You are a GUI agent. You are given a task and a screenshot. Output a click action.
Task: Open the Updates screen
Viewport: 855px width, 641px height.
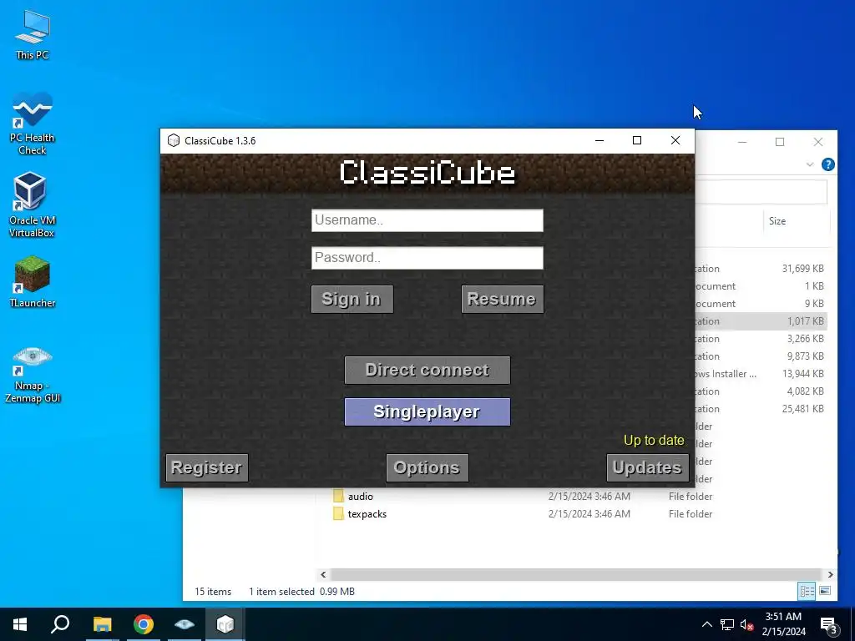[x=647, y=467]
